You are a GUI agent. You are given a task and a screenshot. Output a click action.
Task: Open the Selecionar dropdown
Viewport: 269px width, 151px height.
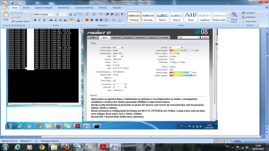pyautogui.click(x=250, y=21)
